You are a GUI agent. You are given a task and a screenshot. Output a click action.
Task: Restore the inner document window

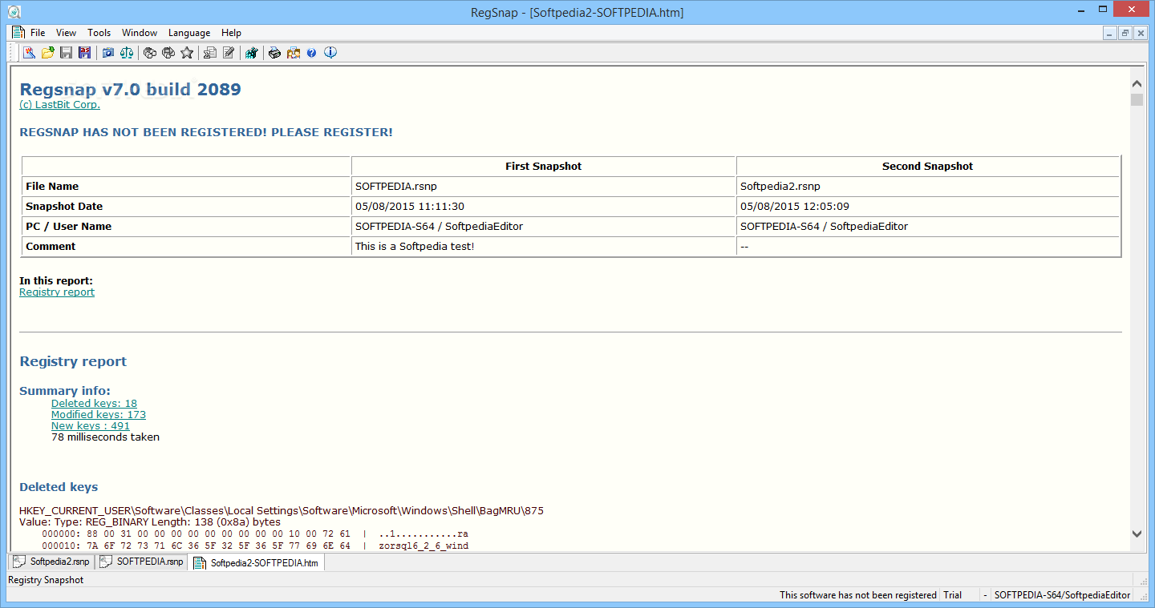tap(1125, 33)
